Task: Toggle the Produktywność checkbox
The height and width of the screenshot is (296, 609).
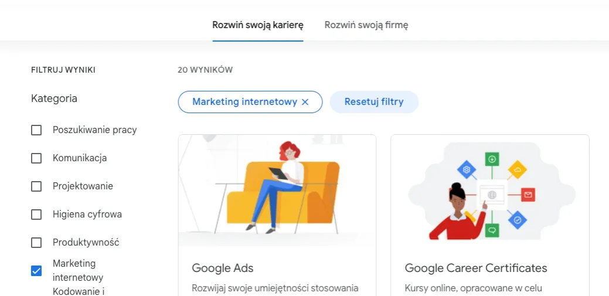Action: pyautogui.click(x=36, y=243)
